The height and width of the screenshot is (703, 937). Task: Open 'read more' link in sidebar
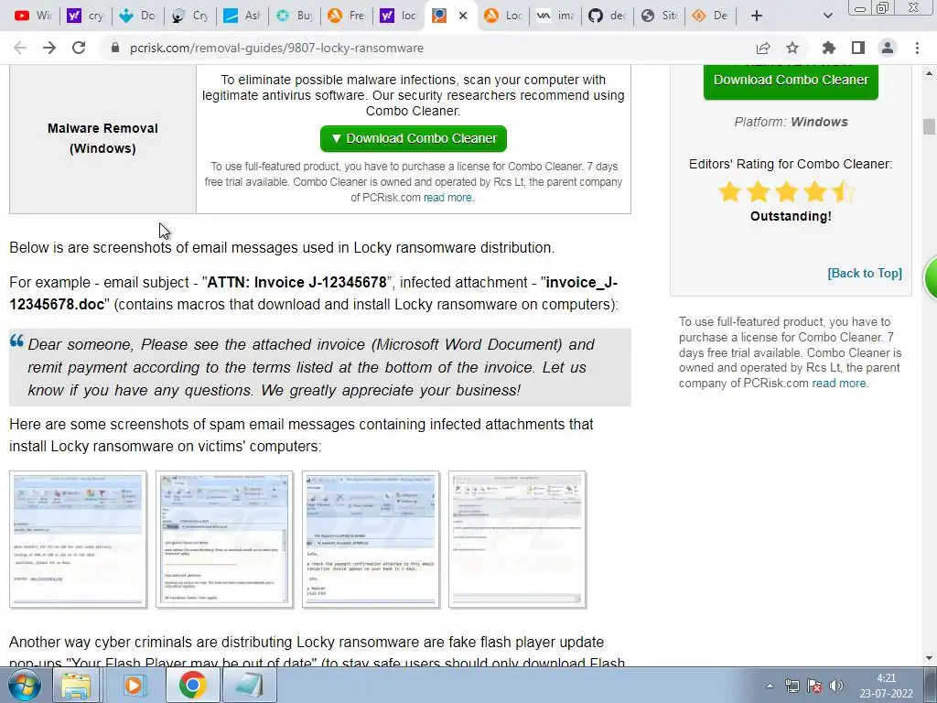point(838,384)
